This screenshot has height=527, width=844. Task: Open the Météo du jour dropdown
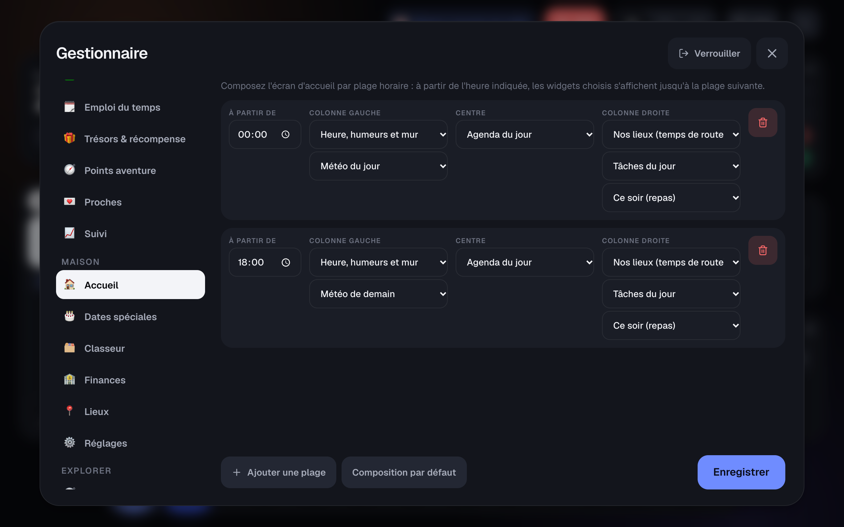click(378, 166)
